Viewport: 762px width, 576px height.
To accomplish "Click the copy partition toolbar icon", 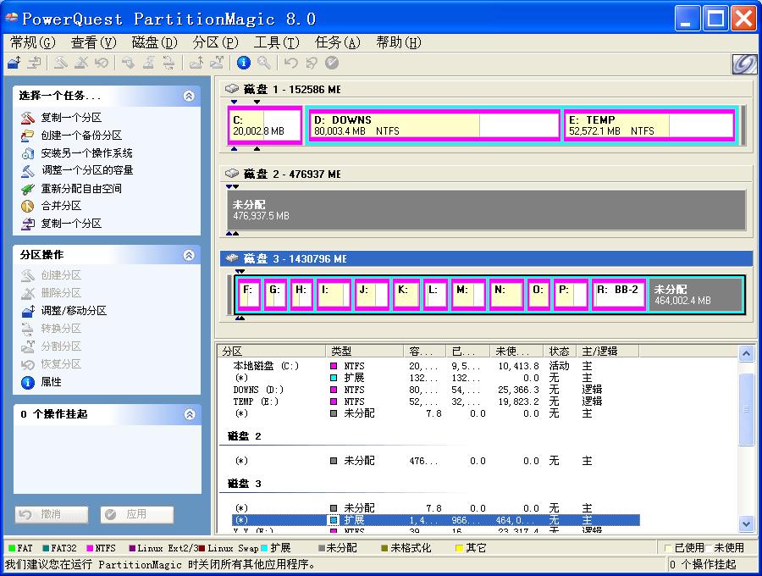I will (34, 63).
